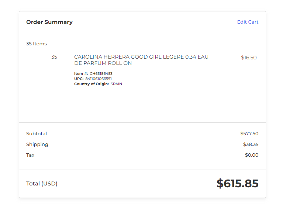
Task: Select the Order Summary heading
Action: point(49,22)
